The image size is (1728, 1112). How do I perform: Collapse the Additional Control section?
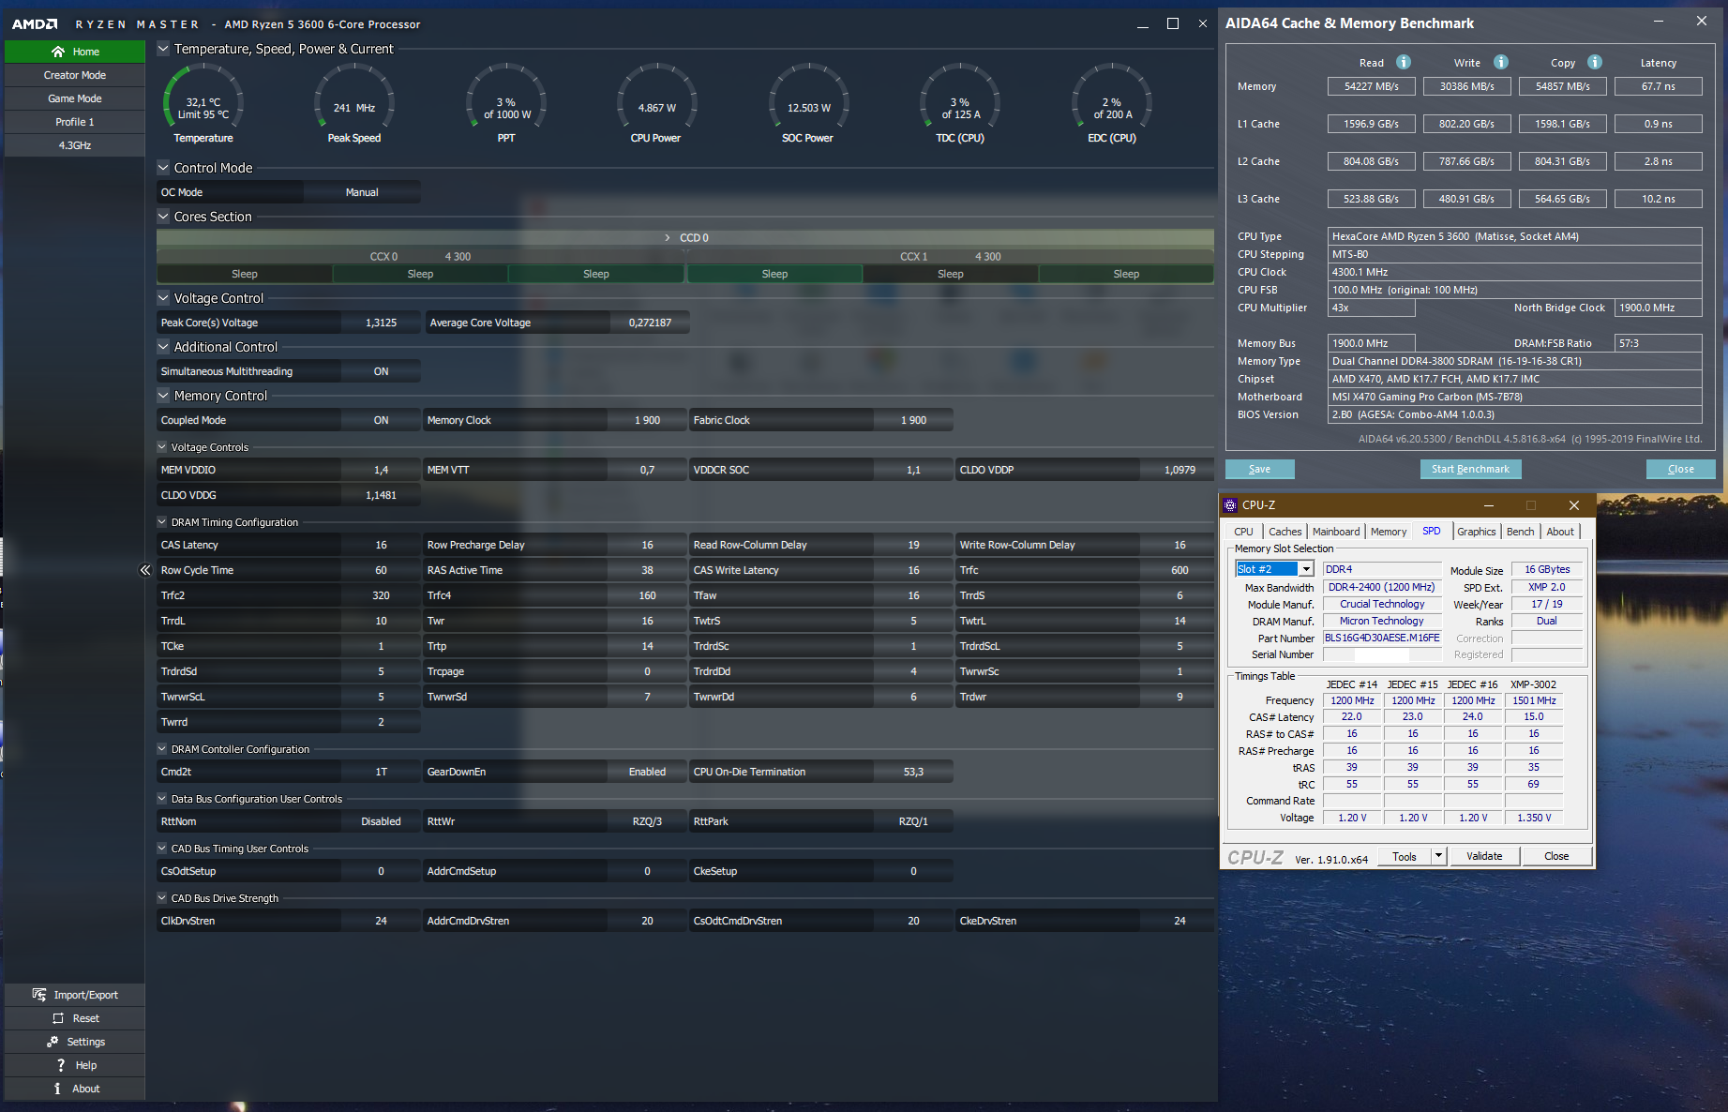point(163,347)
